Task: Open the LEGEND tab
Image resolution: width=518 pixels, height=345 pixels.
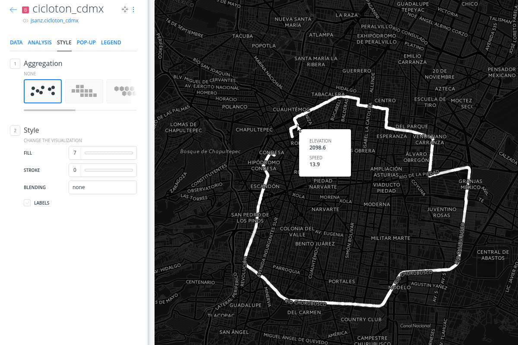Action: (x=111, y=43)
